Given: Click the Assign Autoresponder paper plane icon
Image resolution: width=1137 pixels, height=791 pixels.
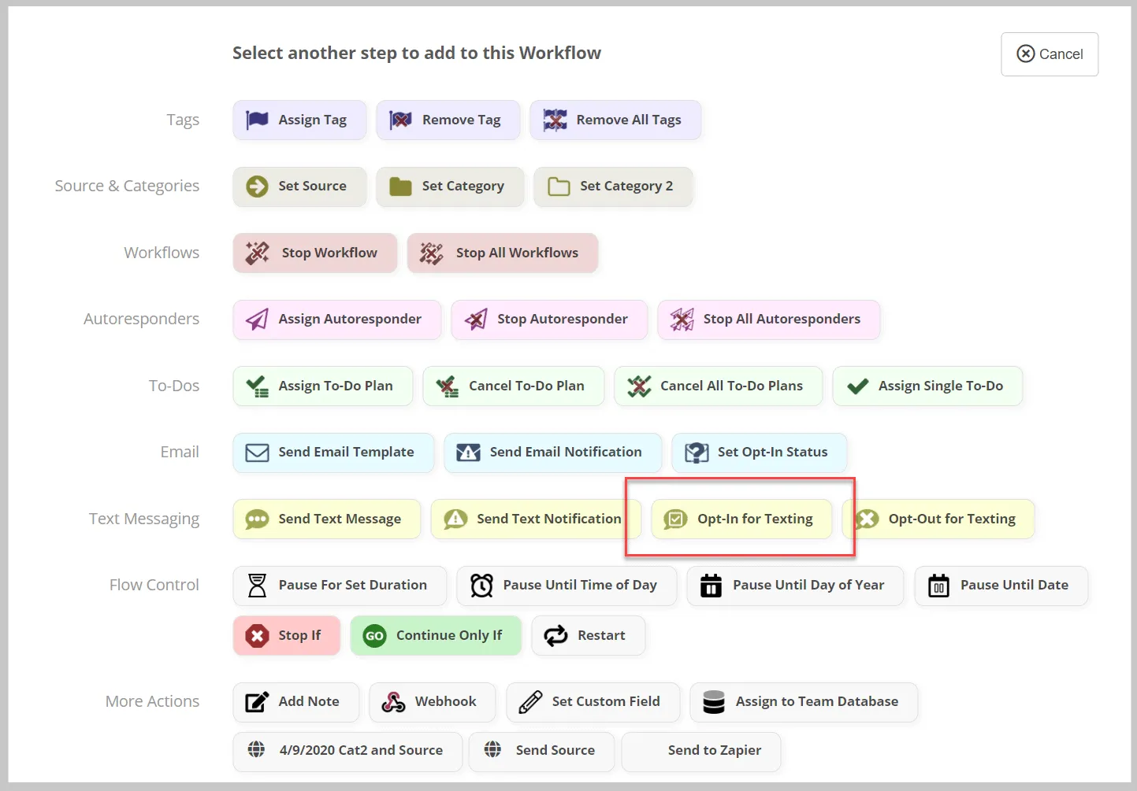Looking at the screenshot, I should (257, 319).
